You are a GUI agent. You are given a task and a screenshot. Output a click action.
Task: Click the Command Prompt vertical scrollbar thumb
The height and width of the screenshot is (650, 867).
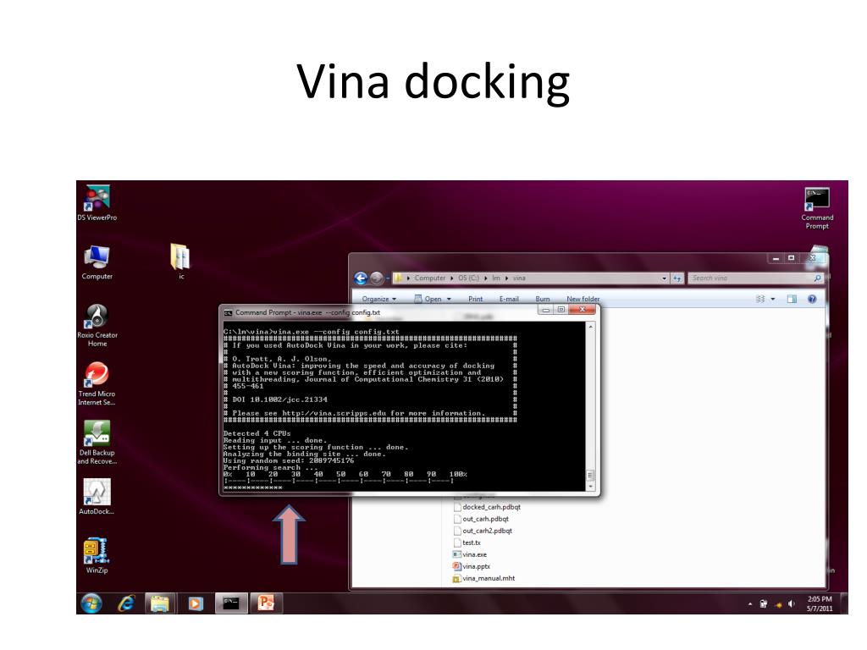coord(590,476)
